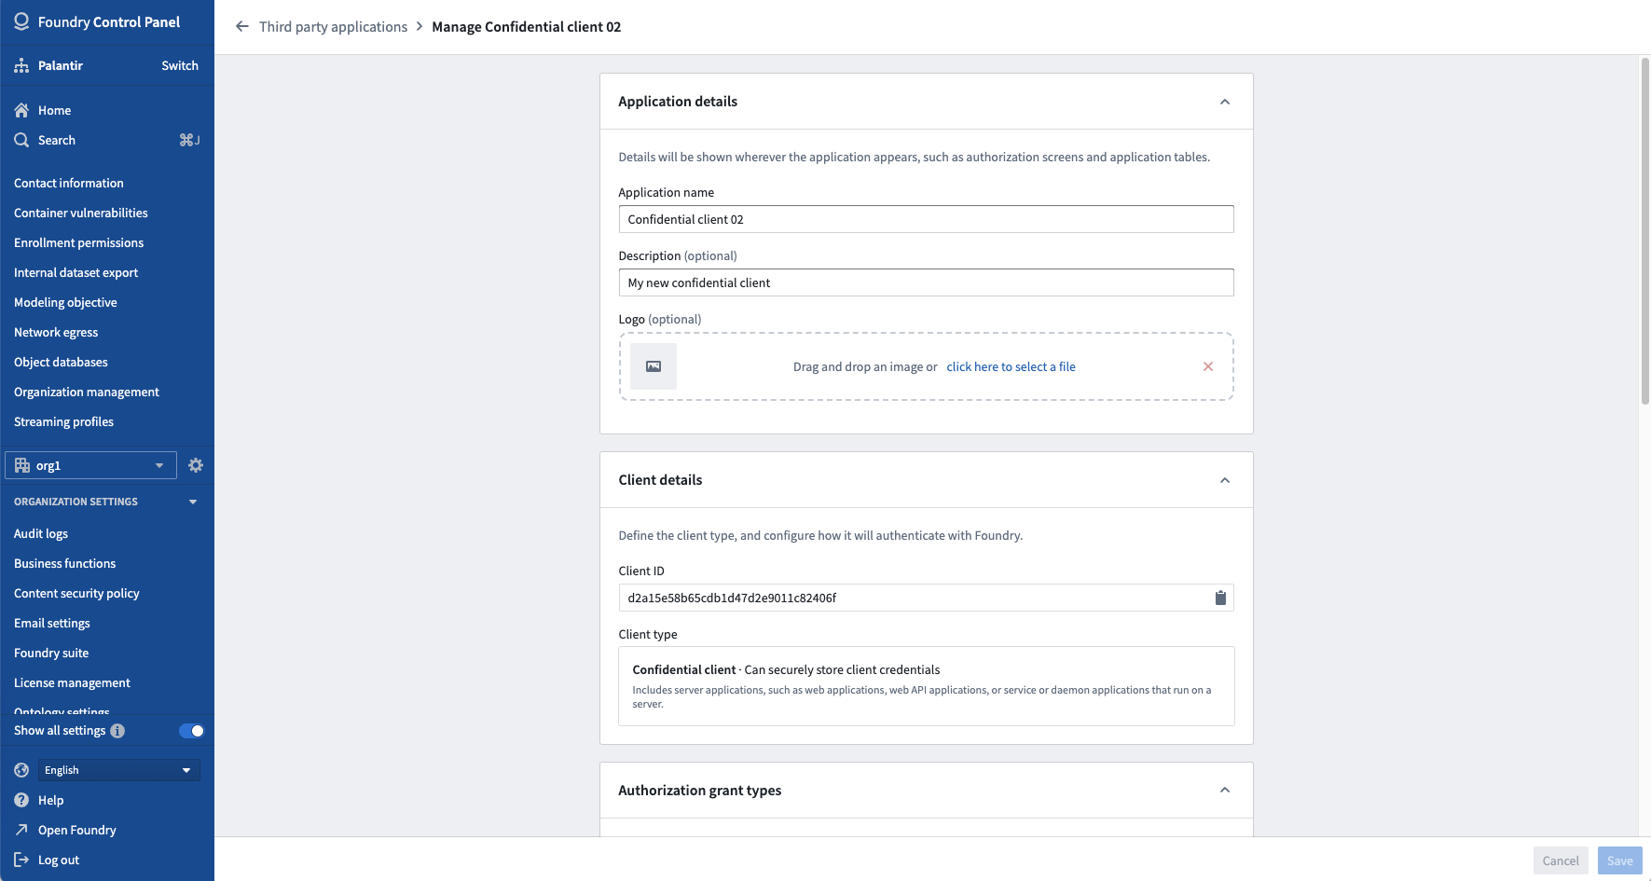This screenshot has height=881, width=1651.
Task: Open License management in the sidebar
Action: [x=72, y=682]
